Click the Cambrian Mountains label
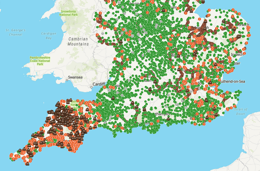Image resolution: width=260 pixels, height=171 pixels. [x=78, y=42]
